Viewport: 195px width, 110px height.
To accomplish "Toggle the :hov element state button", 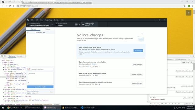I will click(183, 62).
